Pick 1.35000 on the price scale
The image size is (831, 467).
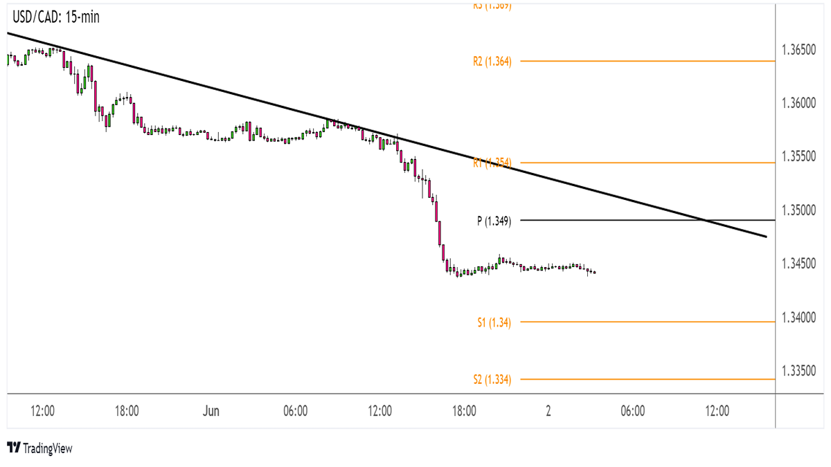click(x=802, y=210)
